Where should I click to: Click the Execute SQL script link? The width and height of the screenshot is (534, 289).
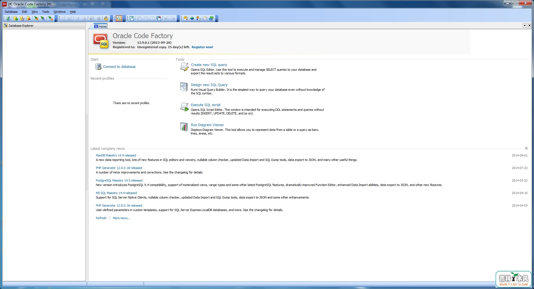click(x=205, y=105)
